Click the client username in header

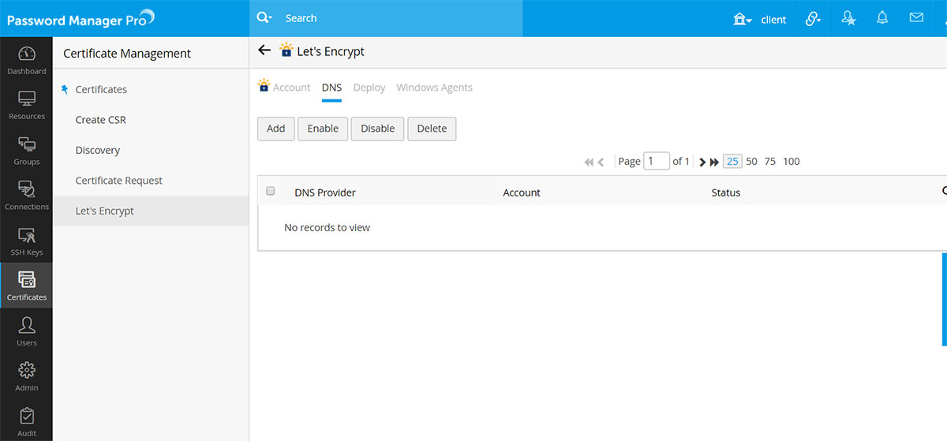[773, 20]
